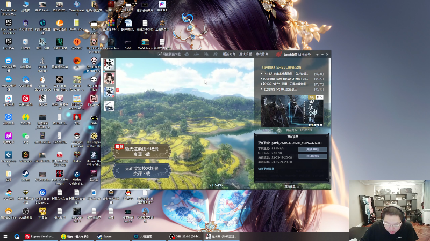Open the Resident Evil 4 desktop shortcut

pos(77,215)
